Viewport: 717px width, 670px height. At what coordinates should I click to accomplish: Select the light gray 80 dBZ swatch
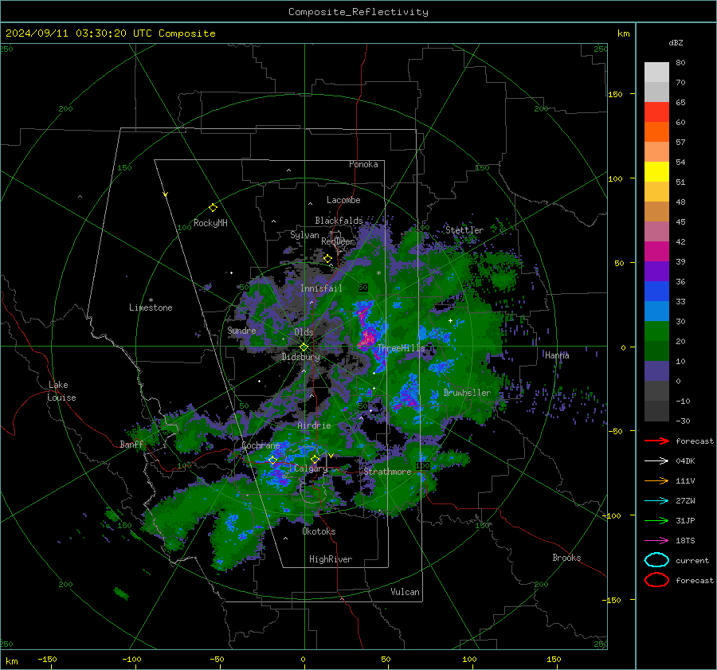(x=656, y=72)
